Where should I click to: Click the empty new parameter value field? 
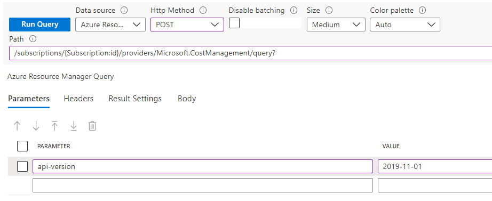click(x=435, y=186)
